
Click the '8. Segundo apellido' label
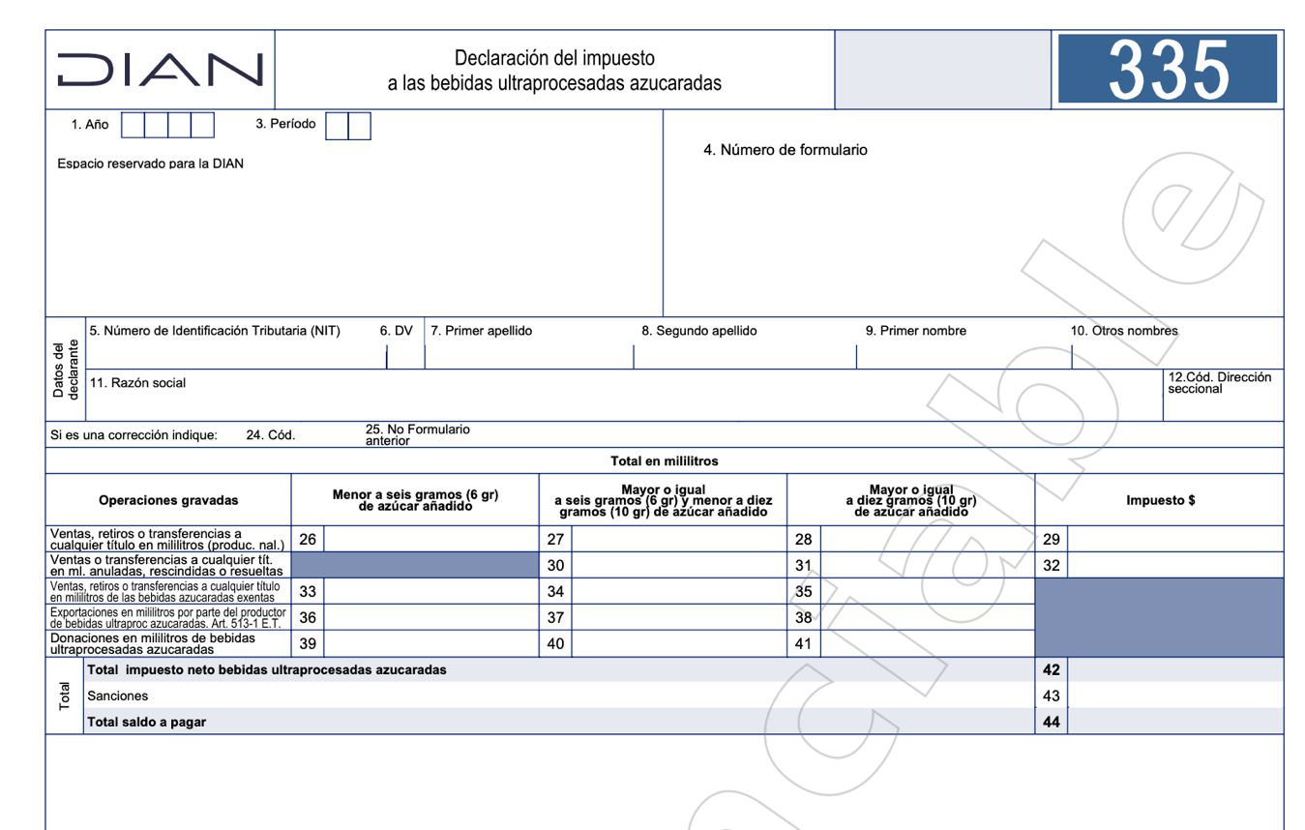[x=699, y=331]
